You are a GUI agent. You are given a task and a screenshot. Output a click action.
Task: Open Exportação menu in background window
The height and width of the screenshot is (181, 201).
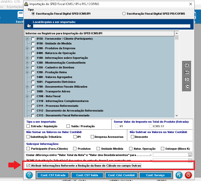pyautogui.click(x=15, y=7)
